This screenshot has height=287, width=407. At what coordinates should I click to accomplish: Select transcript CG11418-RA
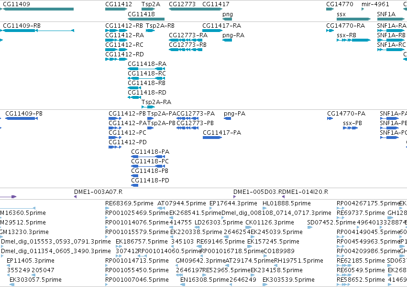pyautogui.click(x=147, y=64)
